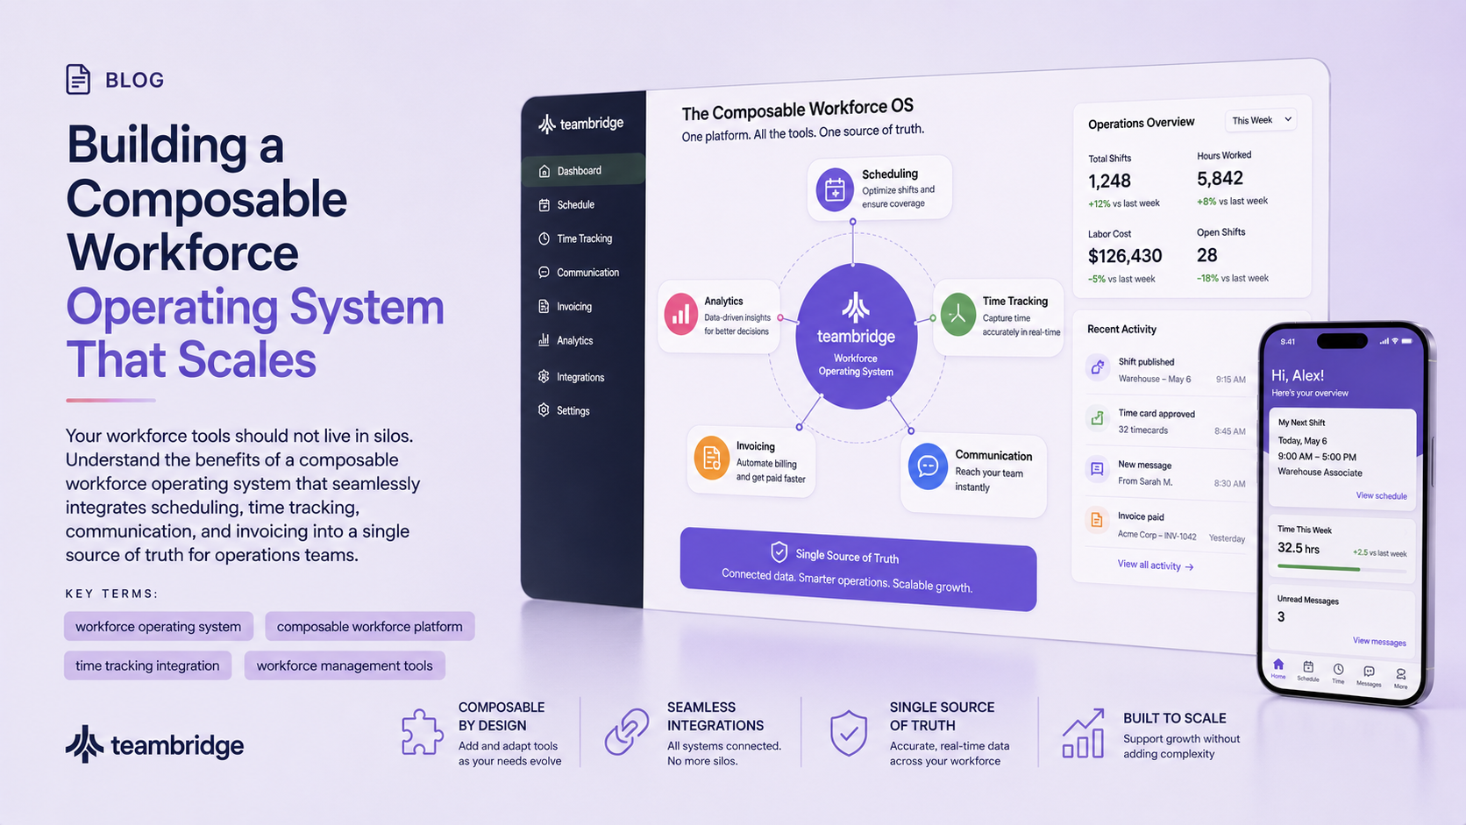Click the workforce management tools tag
The height and width of the screenshot is (825, 1466).
tap(345, 665)
